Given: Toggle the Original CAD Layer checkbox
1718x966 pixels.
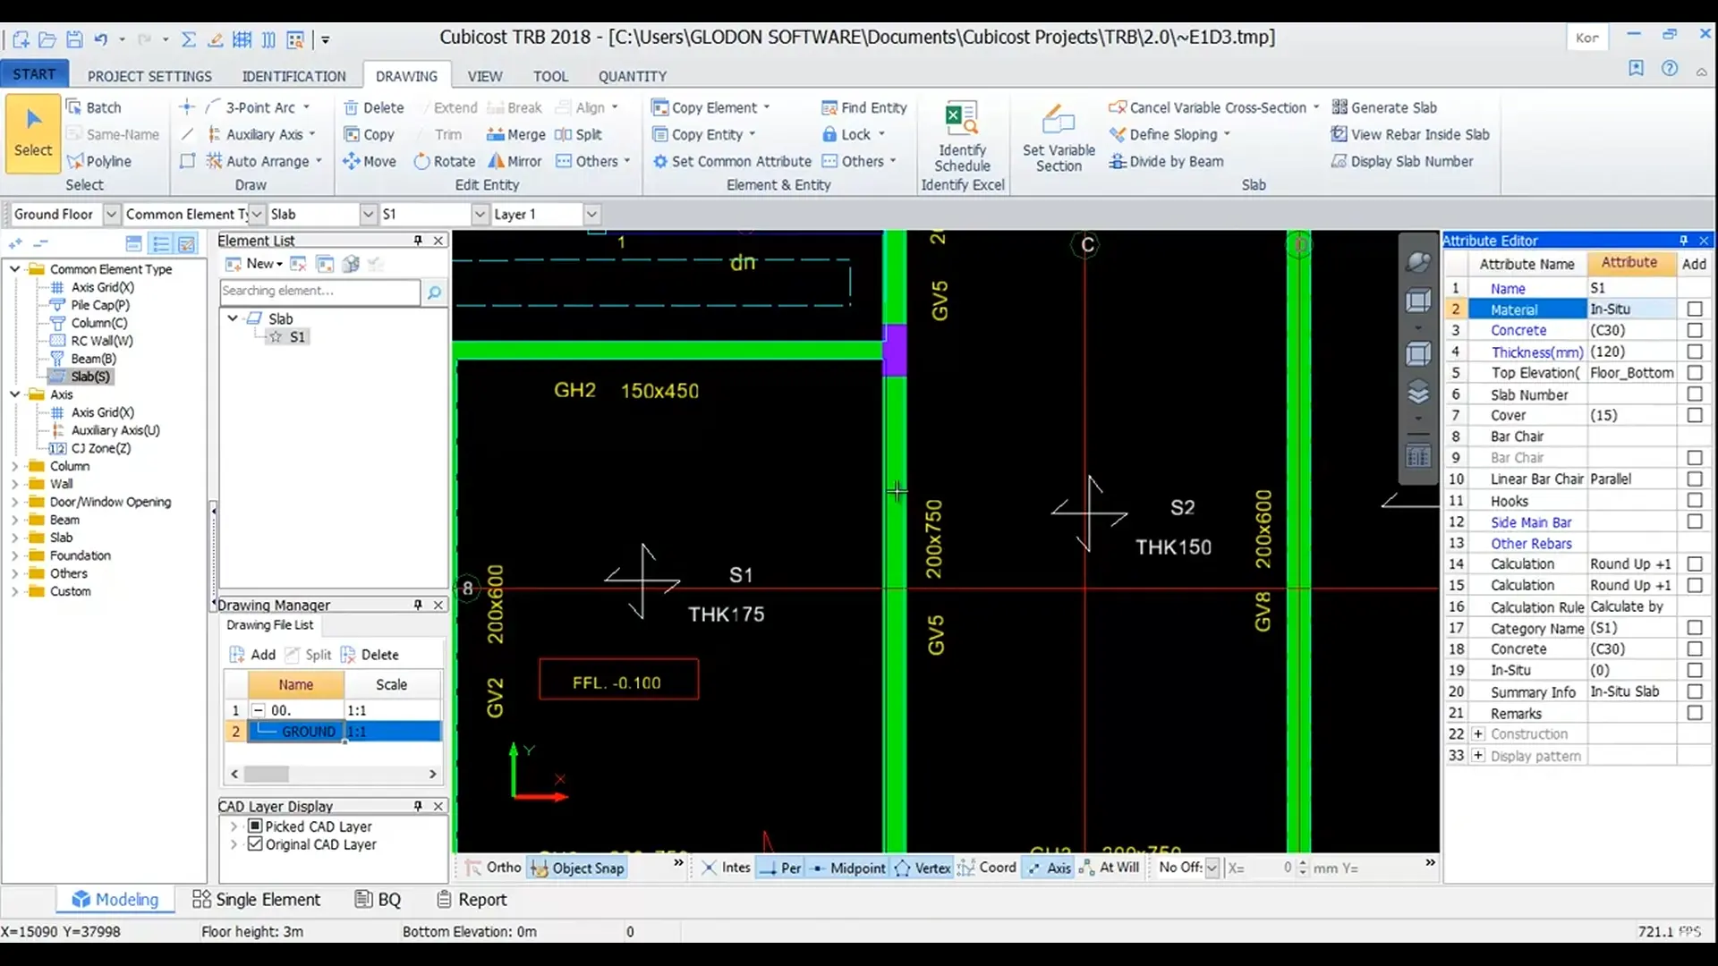Looking at the screenshot, I should [x=255, y=844].
